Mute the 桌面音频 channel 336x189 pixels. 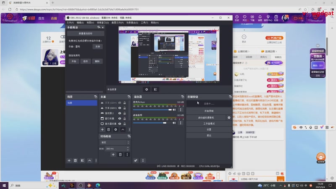[174, 123]
